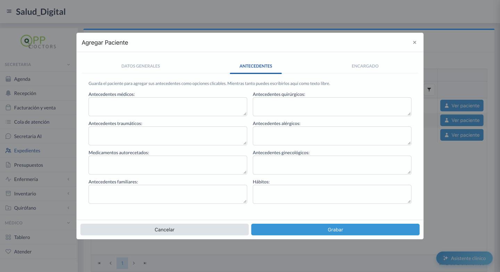Click the 'Guarda el paciente para agregar' hint
The width and height of the screenshot is (500, 272).
coord(209,83)
